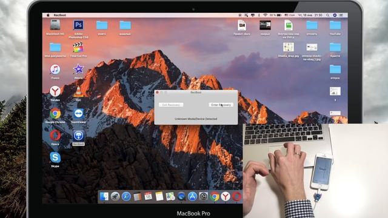This screenshot has height=218, width=388.
Task: Open Siri from the menu bar
Action: pos(335,15)
